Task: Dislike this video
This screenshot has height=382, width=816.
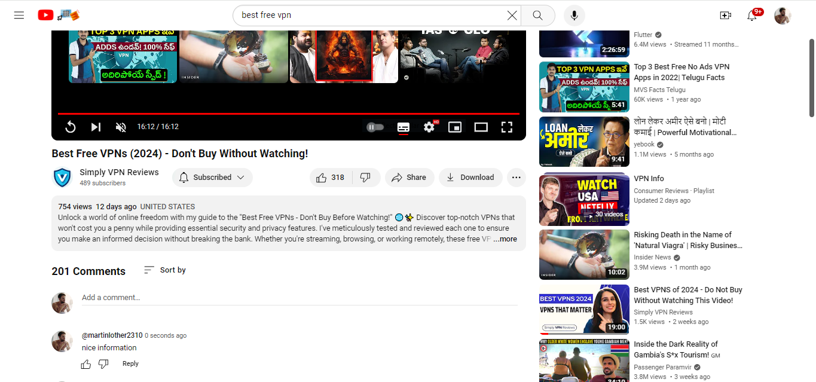Action: click(x=366, y=178)
